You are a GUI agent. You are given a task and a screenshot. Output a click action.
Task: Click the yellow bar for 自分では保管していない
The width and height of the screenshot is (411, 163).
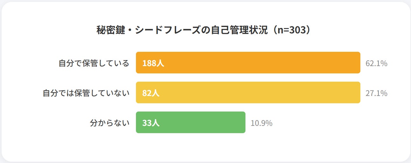[x=255, y=92]
